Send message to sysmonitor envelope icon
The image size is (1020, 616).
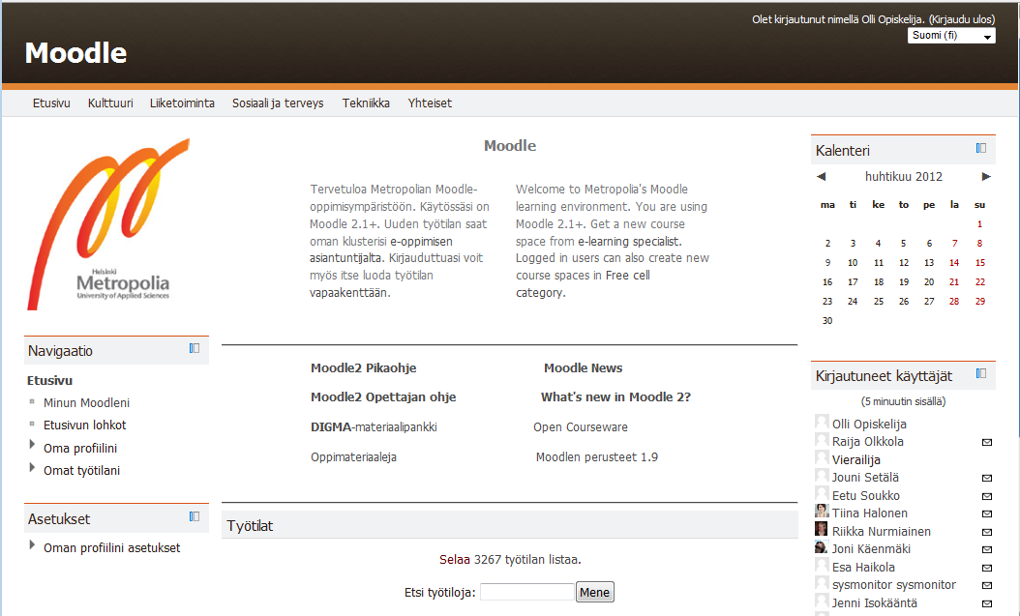click(x=987, y=585)
